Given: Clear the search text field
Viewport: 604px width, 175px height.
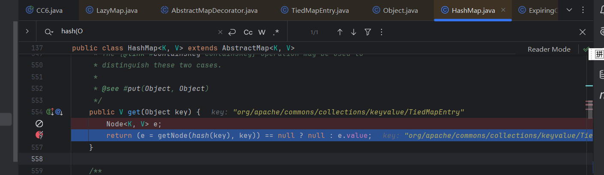Looking at the screenshot, I should click(220, 32).
